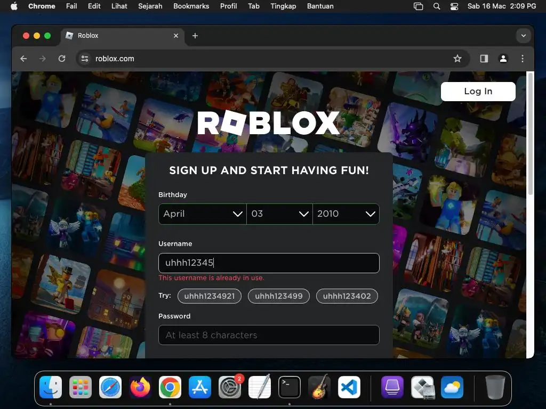This screenshot has height=409, width=546.
Task: Expand the birthday year dropdown showing 2010
Action: pos(346,214)
